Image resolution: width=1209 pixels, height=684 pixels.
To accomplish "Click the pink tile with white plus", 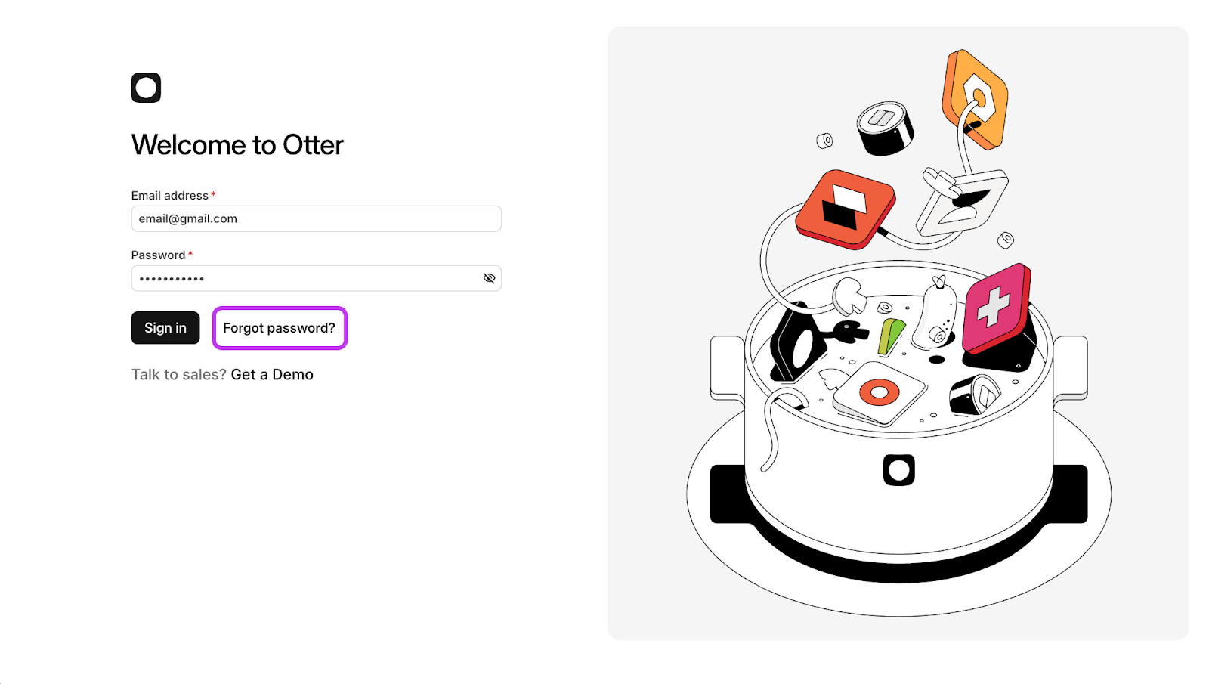I will (x=995, y=308).
